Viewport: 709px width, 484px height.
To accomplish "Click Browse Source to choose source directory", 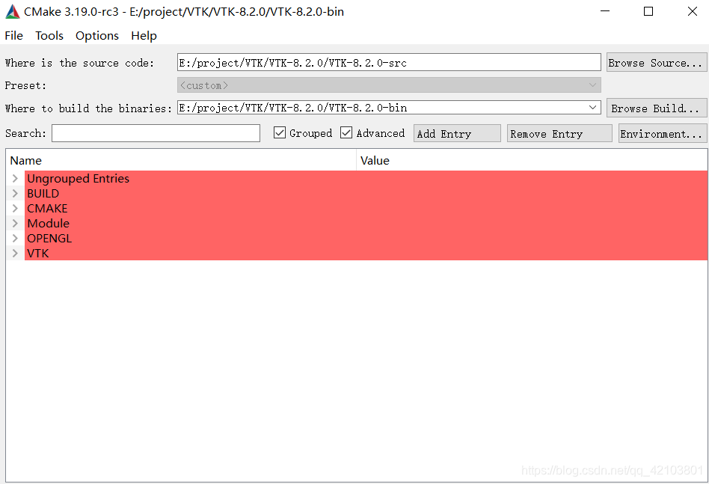I will (x=656, y=62).
